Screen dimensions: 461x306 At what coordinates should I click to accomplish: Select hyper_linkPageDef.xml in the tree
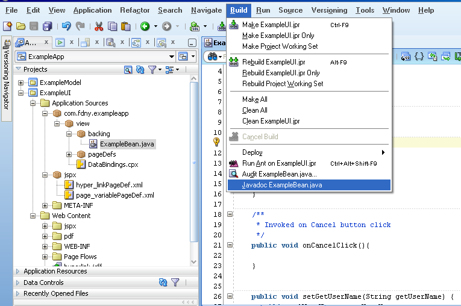click(x=109, y=185)
